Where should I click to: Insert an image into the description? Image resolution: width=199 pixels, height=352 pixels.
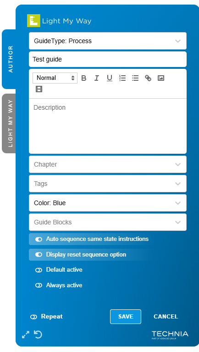click(161, 78)
